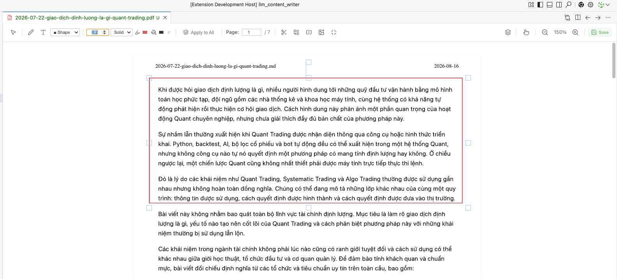The image size is (617, 279).
Task: Customize layout icon in title bar
Action: [x=531, y=5]
